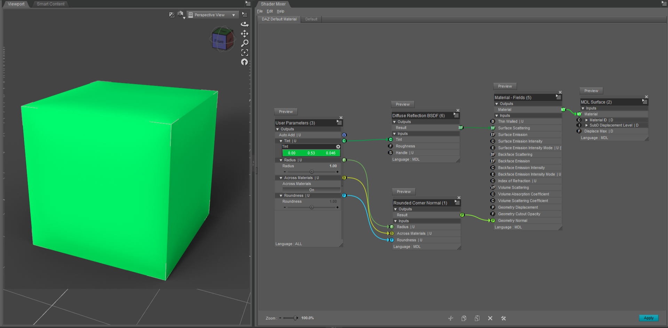Click the viewport aspect frame overlay icon
The image size is (668, 328).
pyautogui.click(x=172, y=15)
